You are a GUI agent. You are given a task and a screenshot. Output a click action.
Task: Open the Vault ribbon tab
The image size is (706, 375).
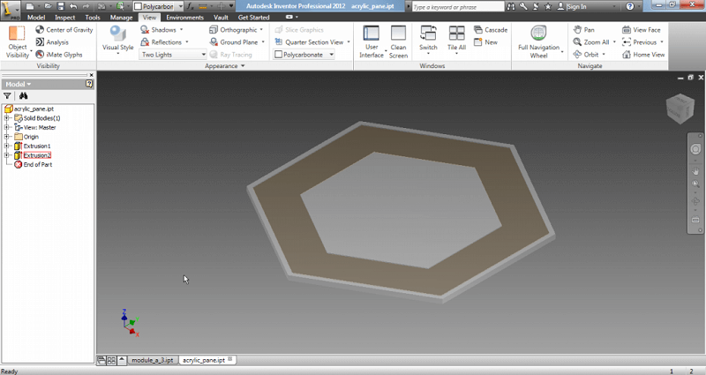coord(221,17)
